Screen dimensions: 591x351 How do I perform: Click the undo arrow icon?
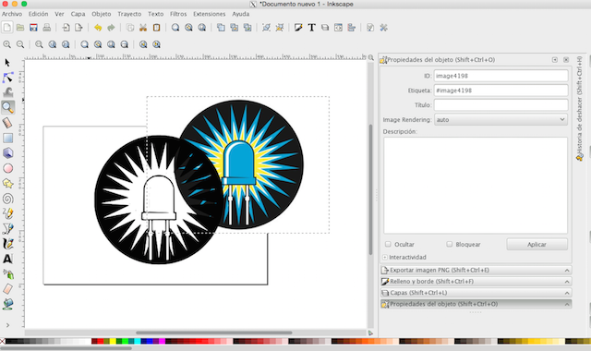(98, 28)
